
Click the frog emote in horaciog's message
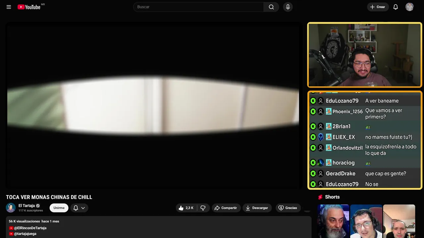pyautogui.click(x=368, y=163)
